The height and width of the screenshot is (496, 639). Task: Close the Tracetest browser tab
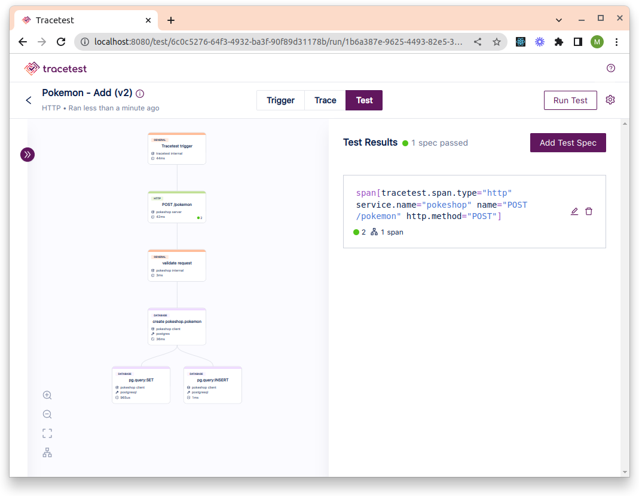[148, 20]
